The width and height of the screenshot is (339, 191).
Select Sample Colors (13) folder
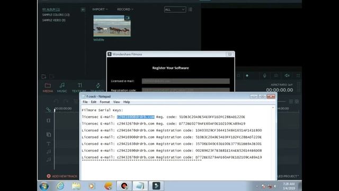coord(56,15)
